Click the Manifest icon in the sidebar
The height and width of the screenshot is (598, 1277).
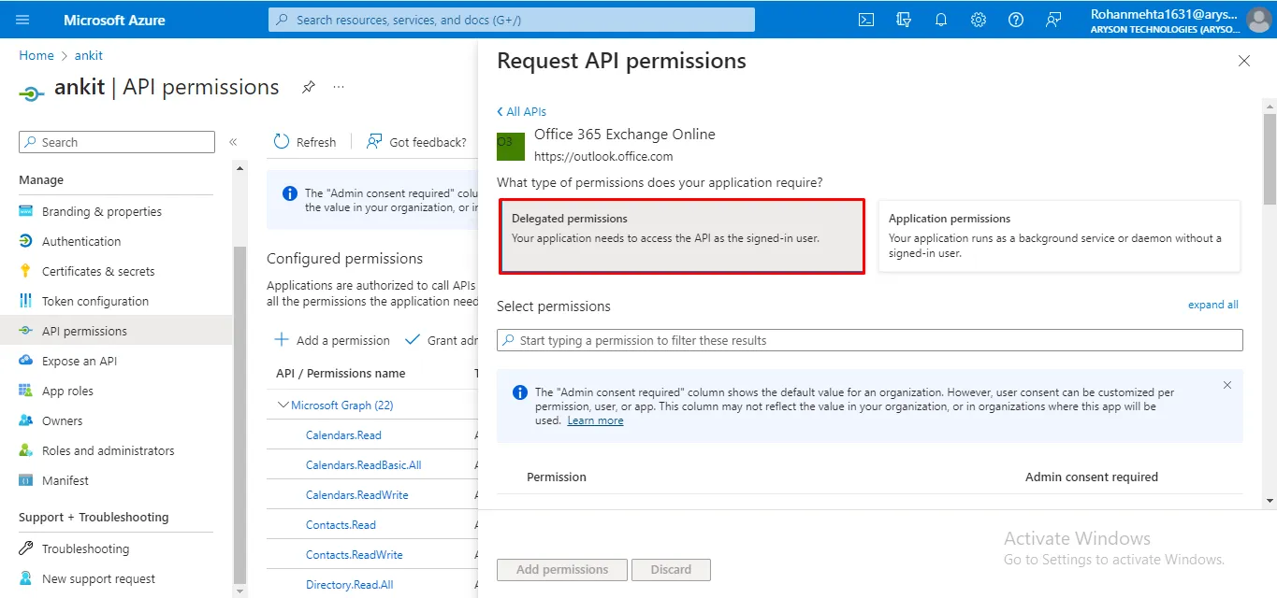coord(26,480)
